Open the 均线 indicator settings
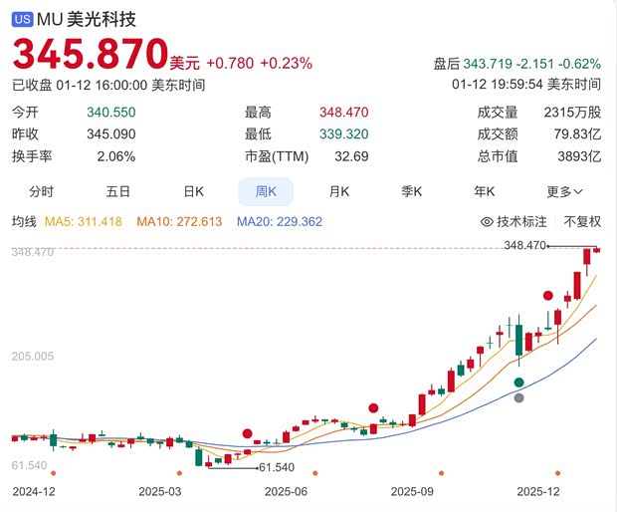 pyautogui.click(x=25, y=221)
